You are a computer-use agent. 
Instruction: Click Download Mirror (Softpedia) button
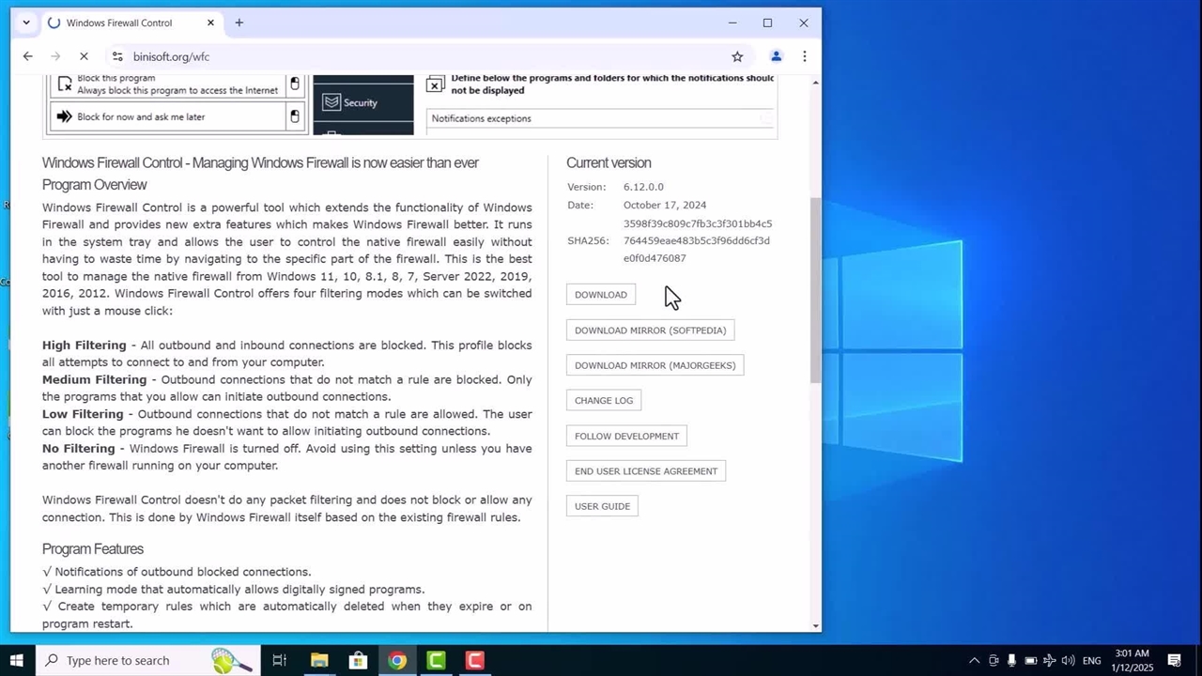650,330
